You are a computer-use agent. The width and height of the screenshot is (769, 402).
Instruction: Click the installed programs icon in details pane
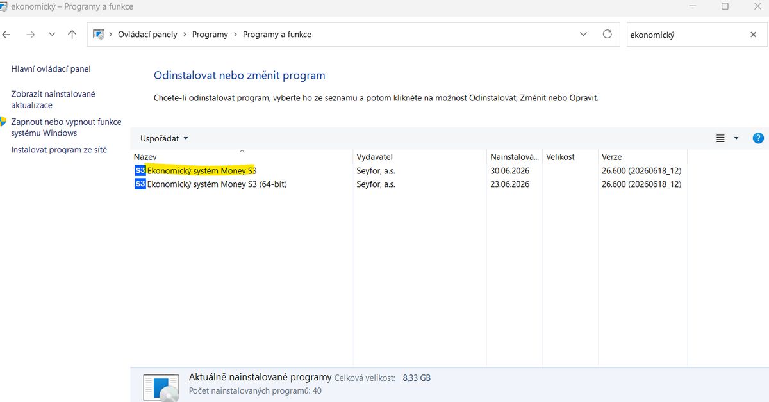pos(160,387)
